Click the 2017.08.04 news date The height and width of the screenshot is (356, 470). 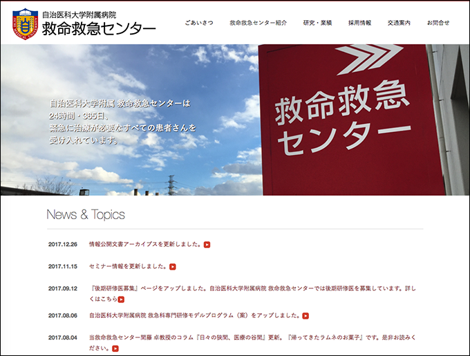click(63, 338)
